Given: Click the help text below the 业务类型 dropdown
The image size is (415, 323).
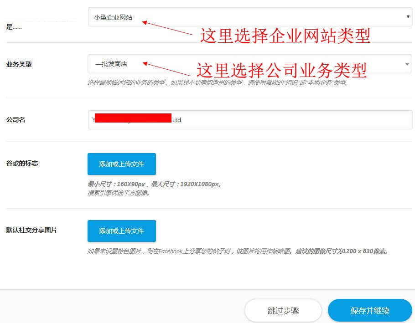Looking at the screenshot, I should [x=218, y=83].
